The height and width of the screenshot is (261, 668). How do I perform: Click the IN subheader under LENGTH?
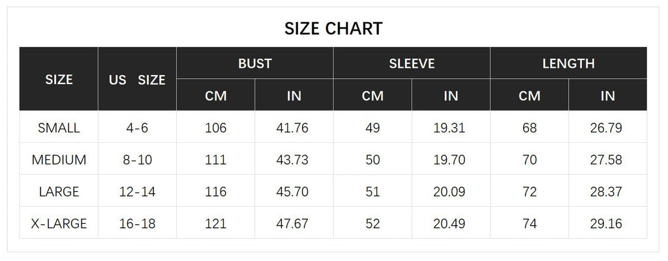click(607, 96)
